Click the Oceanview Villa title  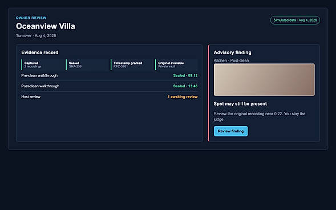click(x=46, y=26)
